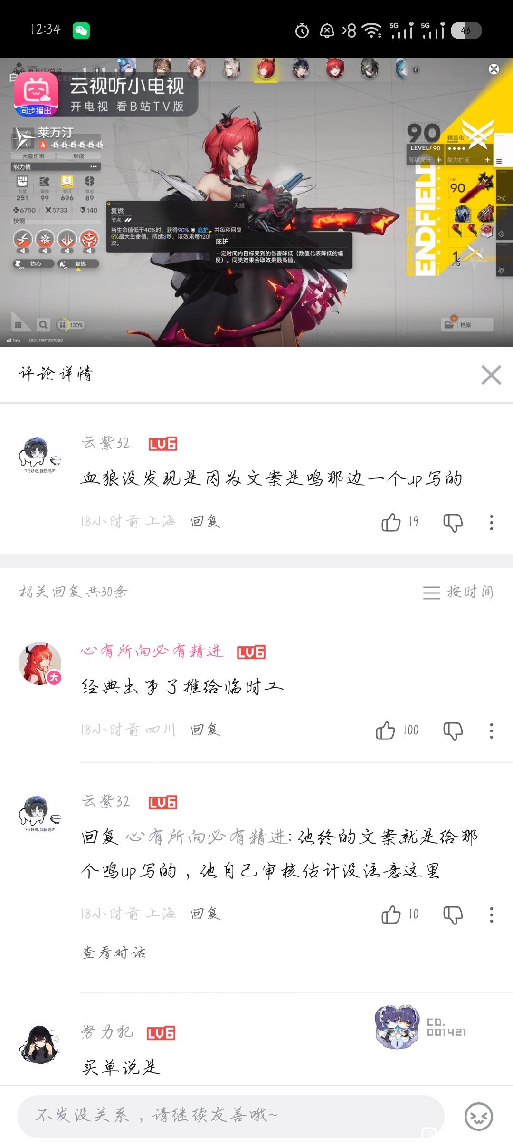Viewport: 513px width, 1148px height.
Task: Open the 云视听小电视 ad banner
Action: [105, 94]
